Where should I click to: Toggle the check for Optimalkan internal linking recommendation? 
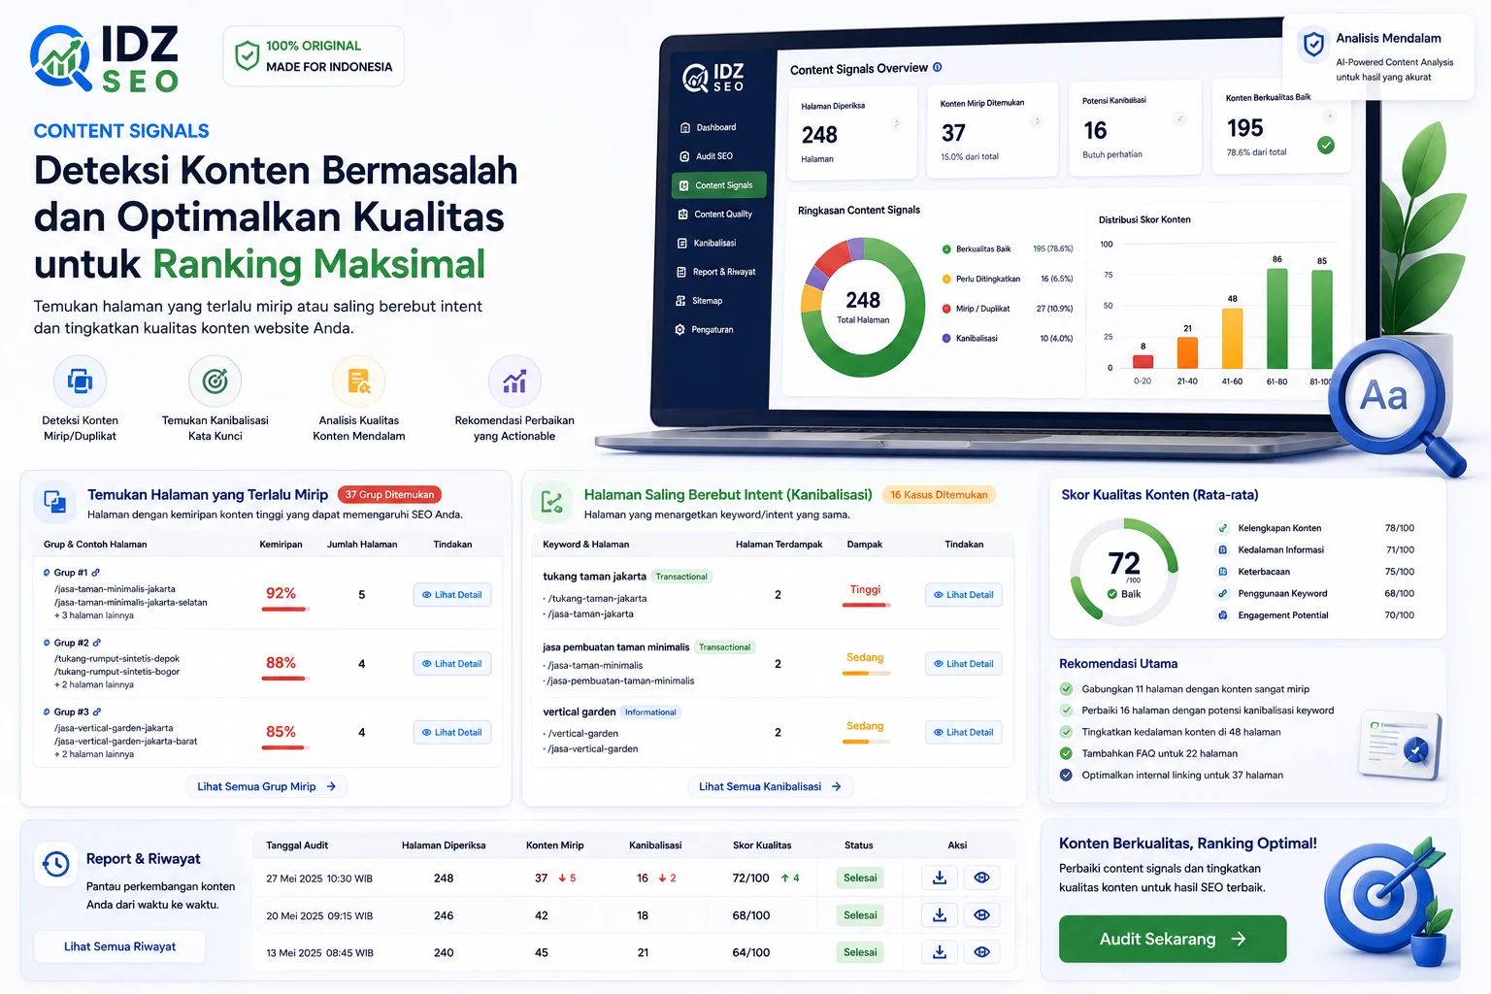click(x=1066, y=775)
